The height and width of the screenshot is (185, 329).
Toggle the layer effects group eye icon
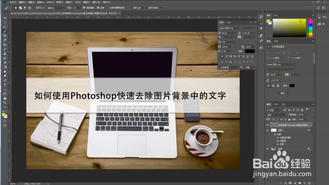pyautogui.click(x=275, y=135)
